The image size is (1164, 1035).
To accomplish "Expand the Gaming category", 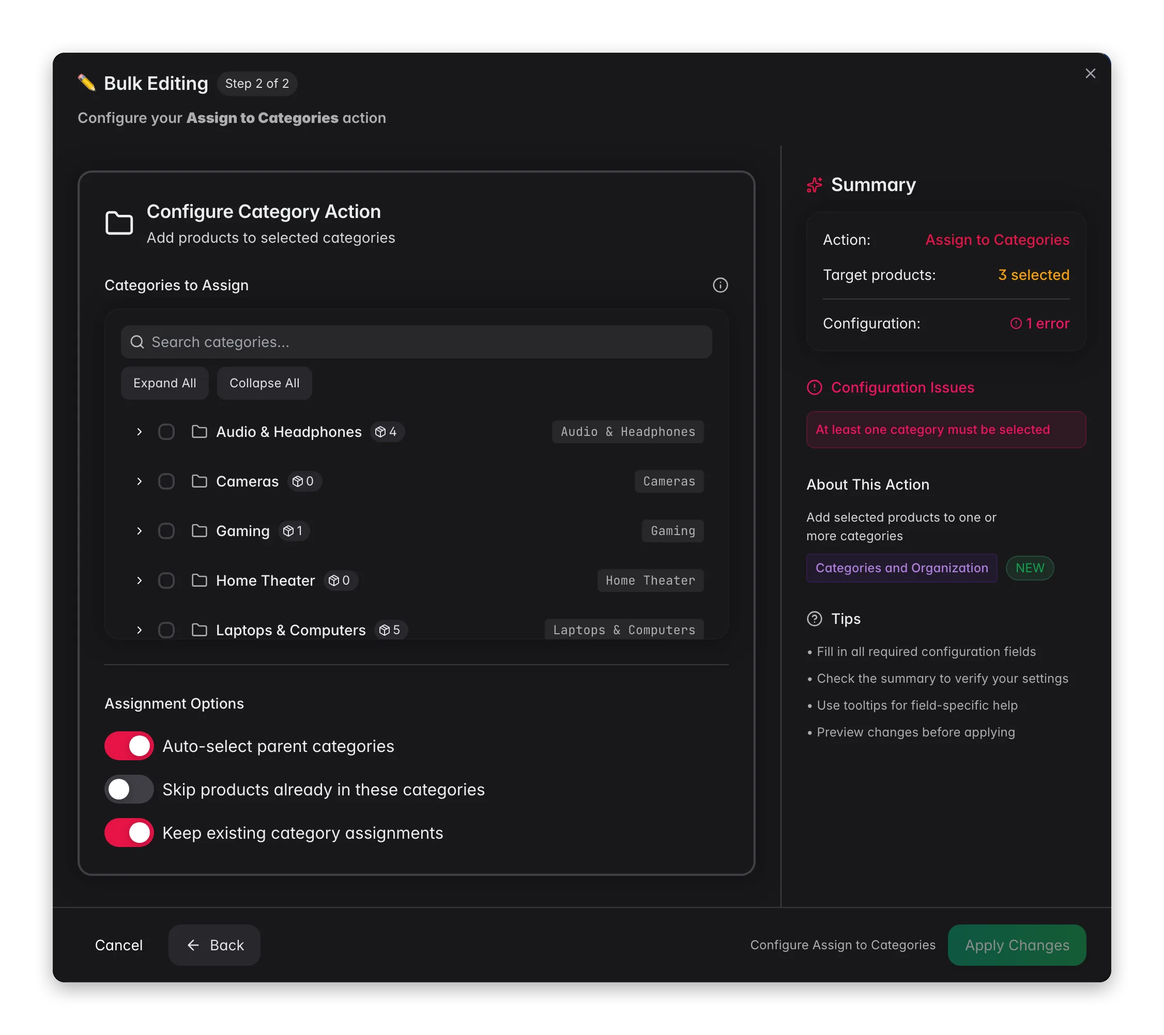I will [x=139, y=531].
